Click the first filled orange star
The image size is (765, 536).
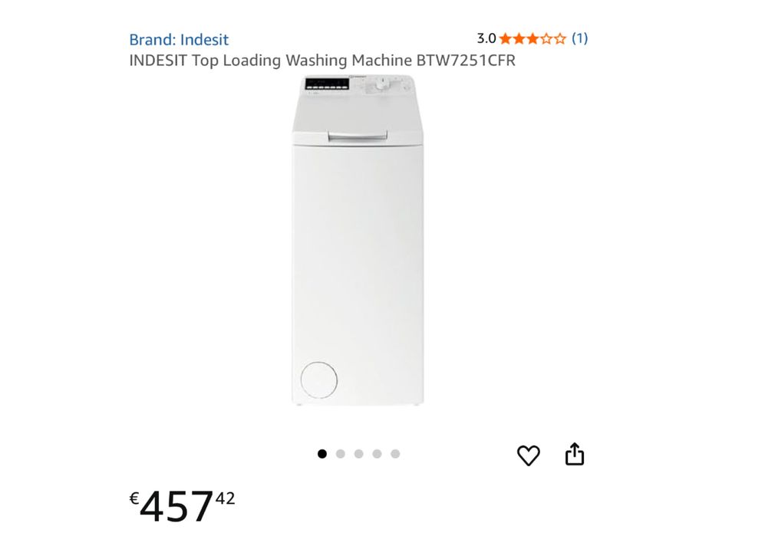pyautogui.click(x=506, y=38)
